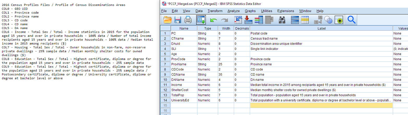Open the File menu
The width and height of the screenshot is (408, 115).
pos(164,11)
